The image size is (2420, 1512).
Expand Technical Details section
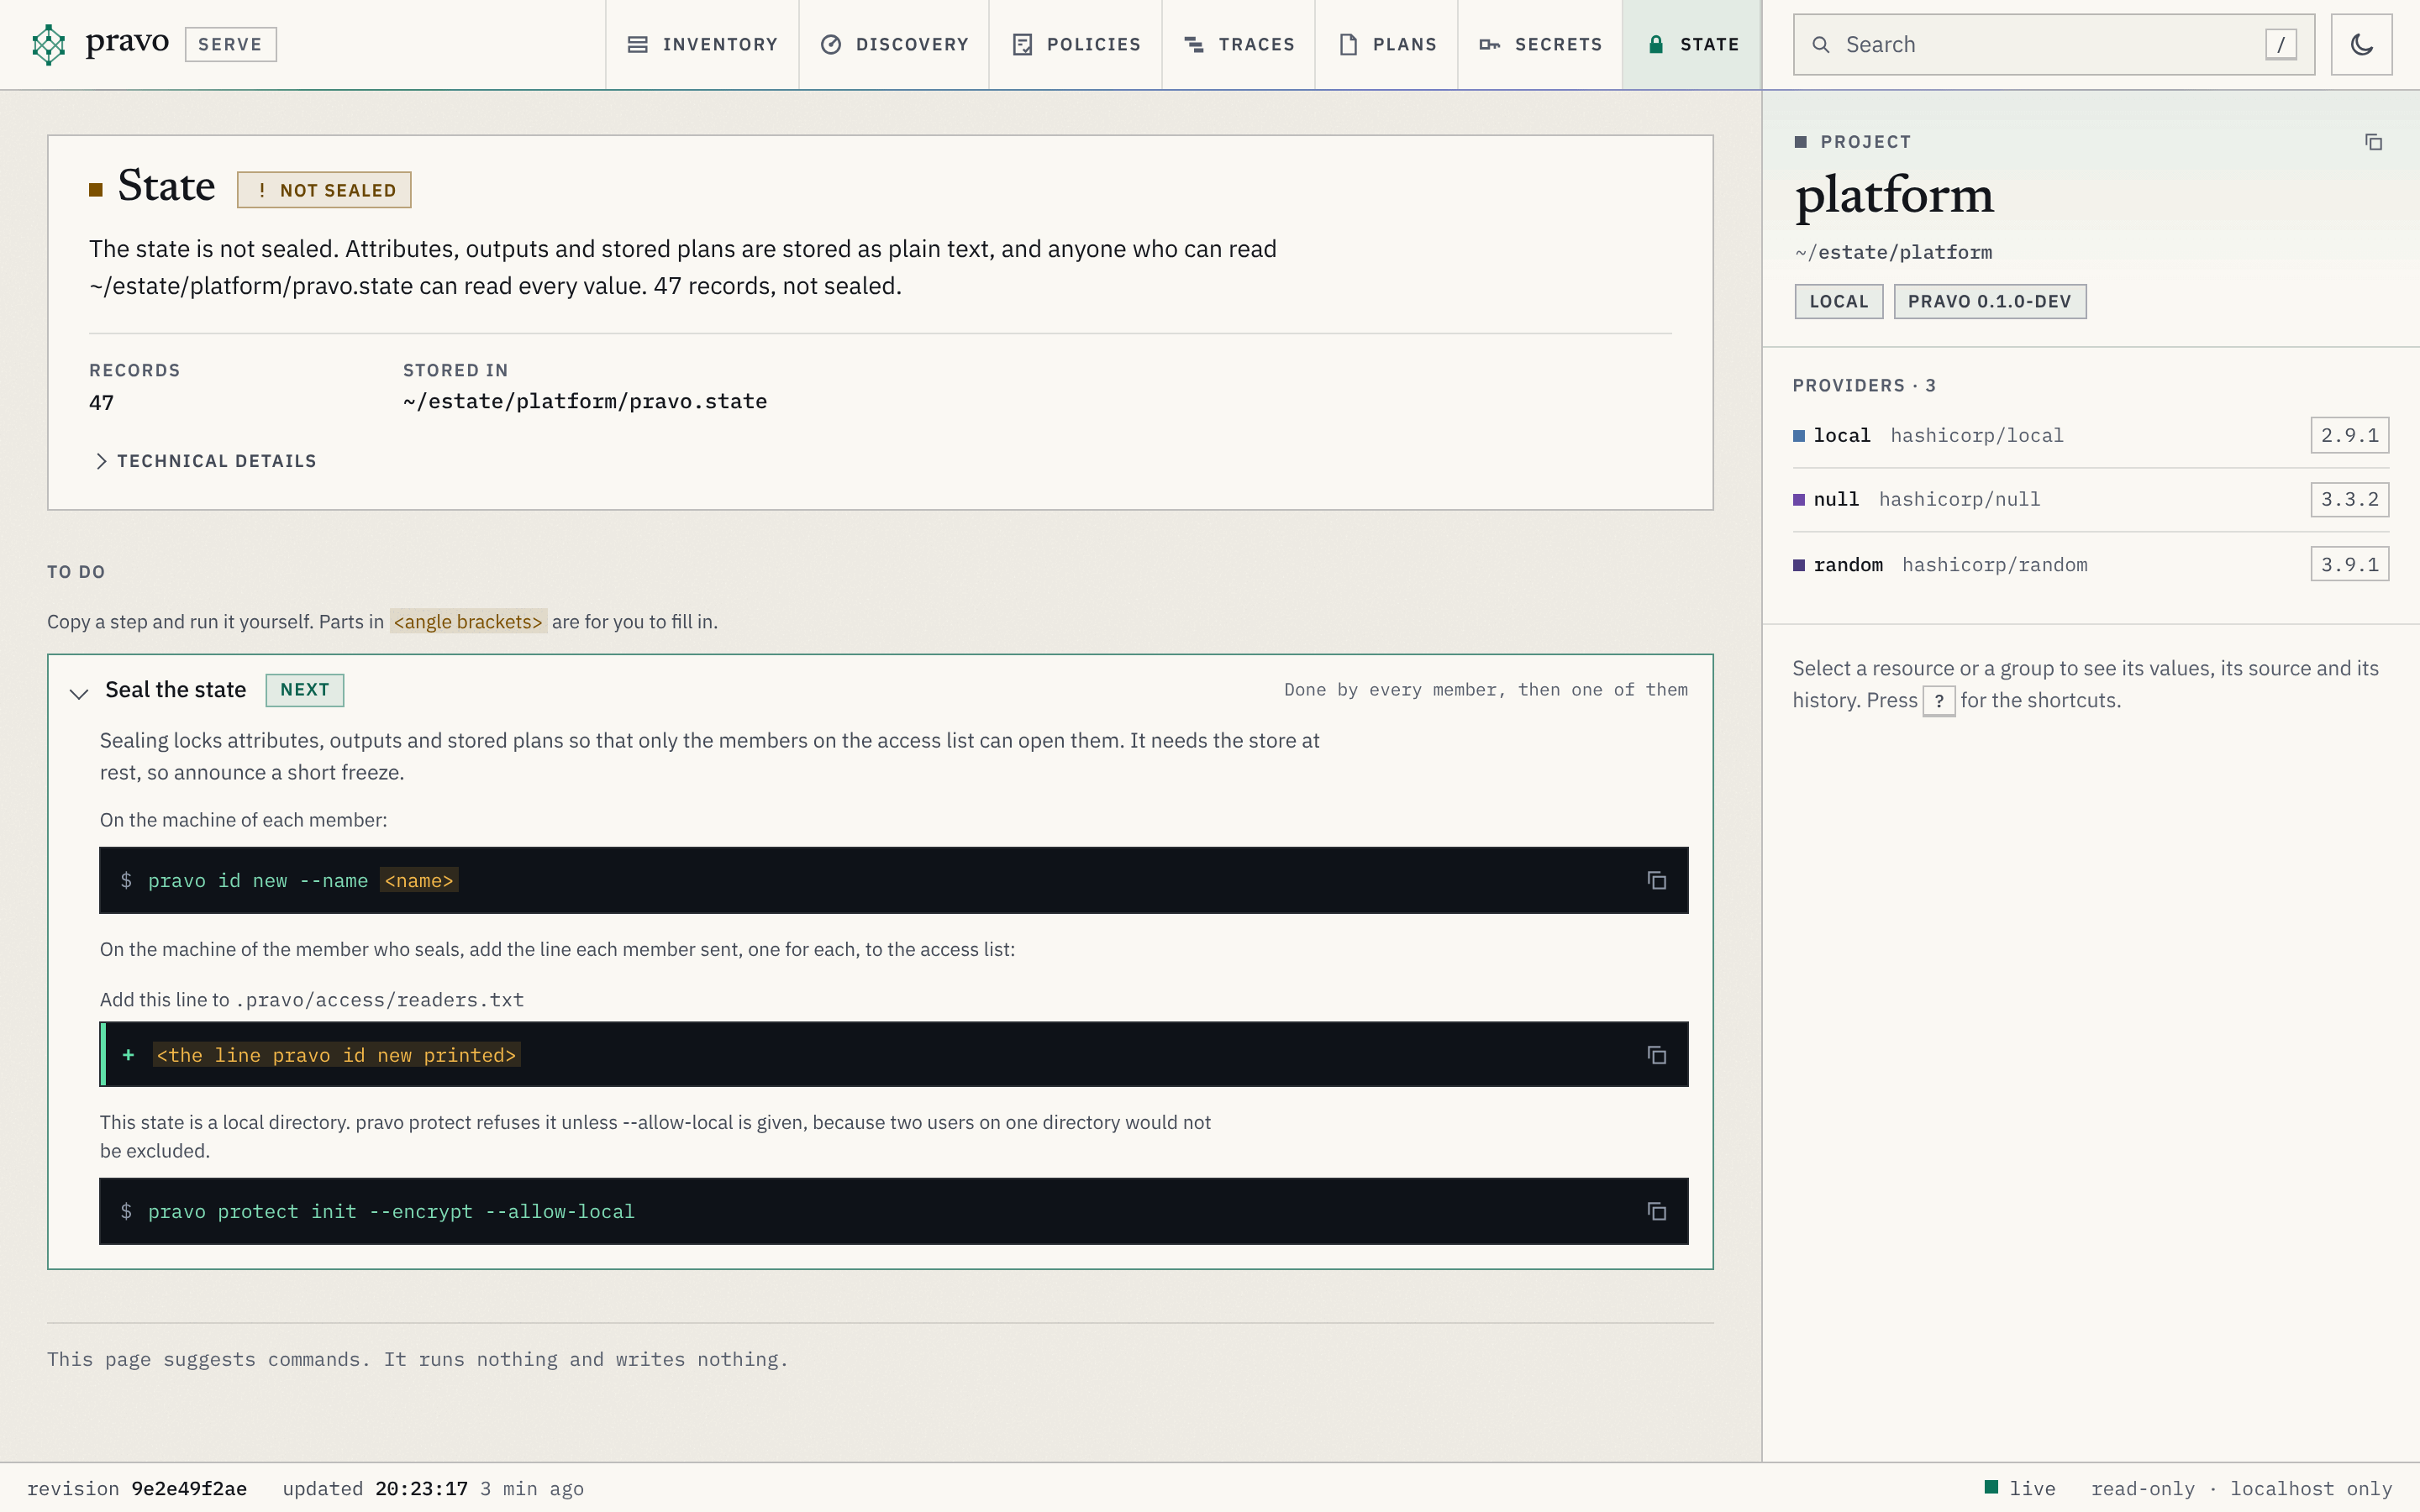pyautogui.click(x=205, y=461)
